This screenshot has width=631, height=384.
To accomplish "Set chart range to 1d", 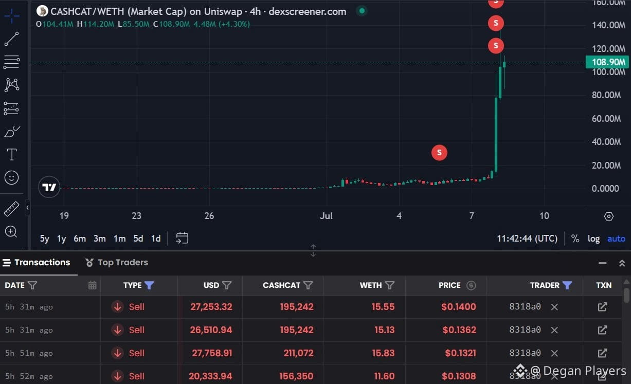I will 156,239.
